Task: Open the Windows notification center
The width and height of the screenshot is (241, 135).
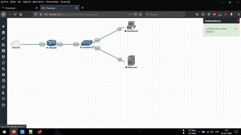Action: 236,132
